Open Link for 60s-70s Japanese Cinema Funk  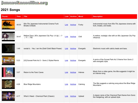[x=66, y=25]
